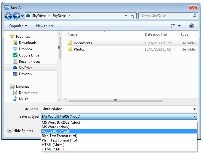Click the Search SkyDrive box
Viewport: 203px width, 154px height.
pos(165,16)
